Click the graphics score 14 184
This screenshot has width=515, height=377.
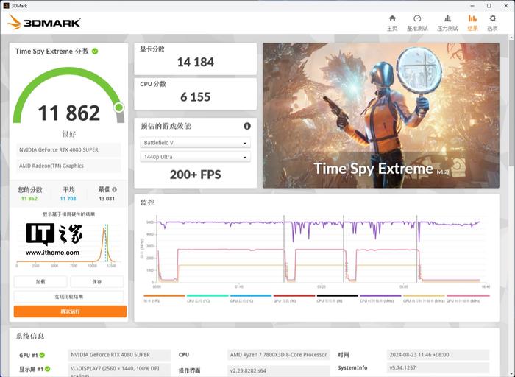point(196,62)
